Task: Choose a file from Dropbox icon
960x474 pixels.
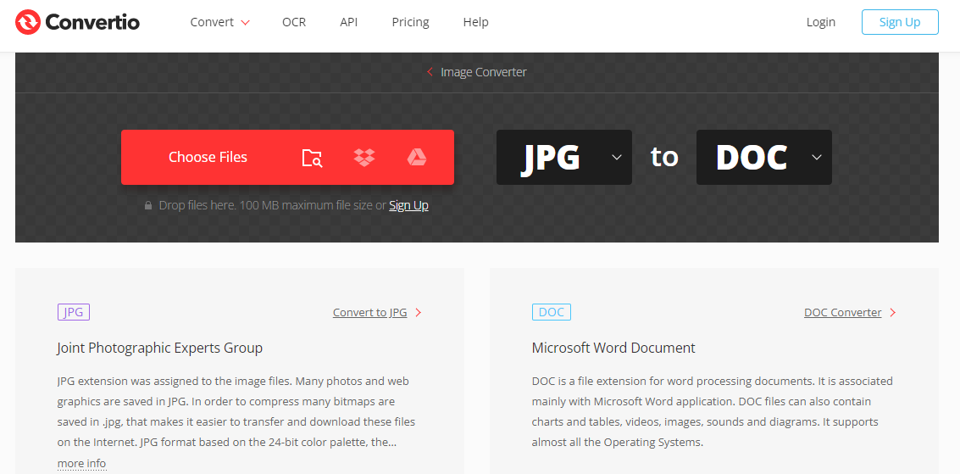Action: (x=364, y=158)
